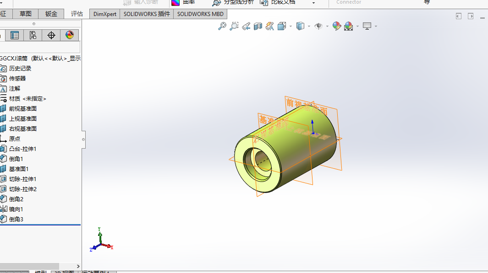Select 凸台-拉伸1 feature
The width and height of the screenshot is (488, 273).
click(x=22, y=149)
